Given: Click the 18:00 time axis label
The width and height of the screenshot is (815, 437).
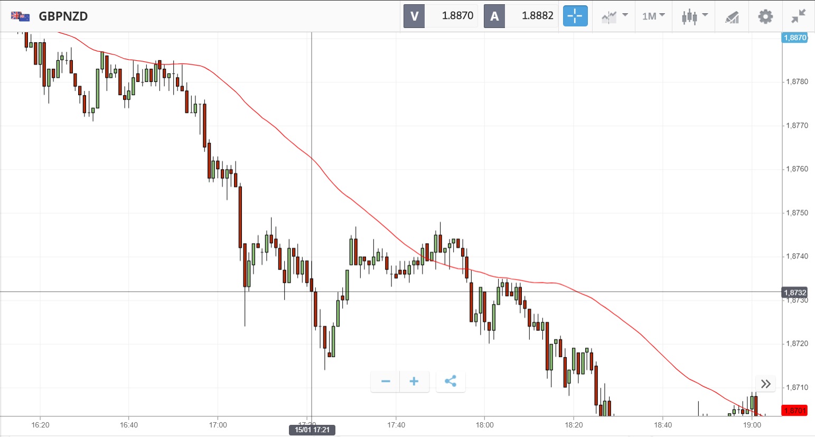Looking at the screenshot, I should tap(485, 425).
